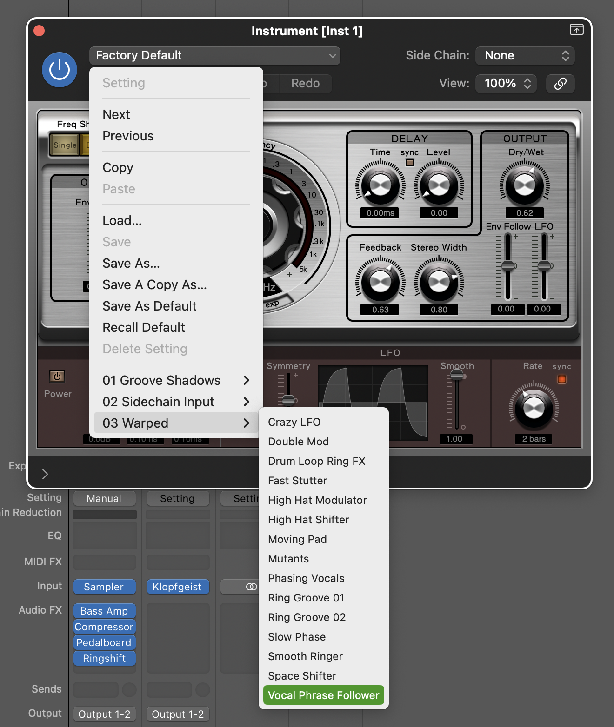Click the window expand icon in title bar
Viewport: 614px width, 727px height.
pyautogui.click(x=576, y=30)
